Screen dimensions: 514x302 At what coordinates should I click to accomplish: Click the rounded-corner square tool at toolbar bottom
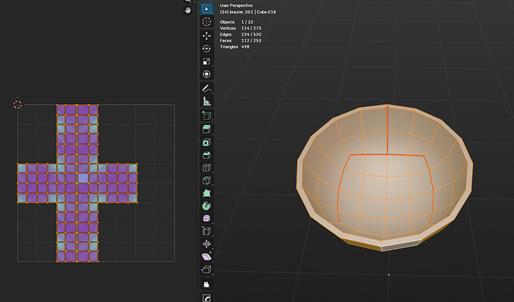point(206,297)
